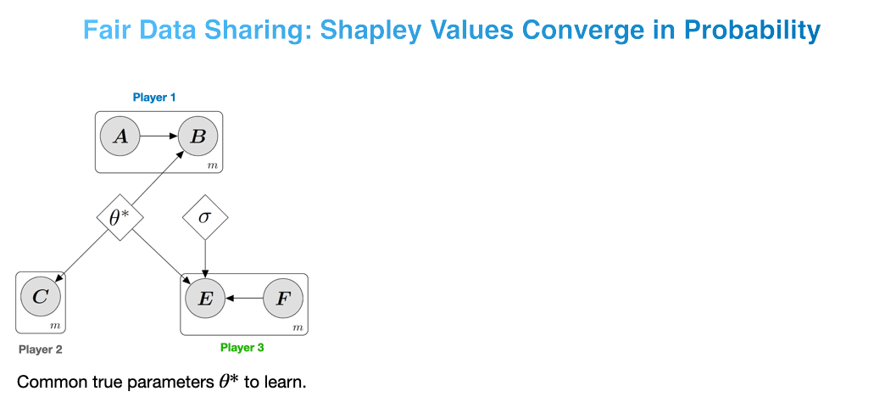Click the slide title Fair Data Sharing
This screenshot has width=874, height=419.
tap(452, 31)
